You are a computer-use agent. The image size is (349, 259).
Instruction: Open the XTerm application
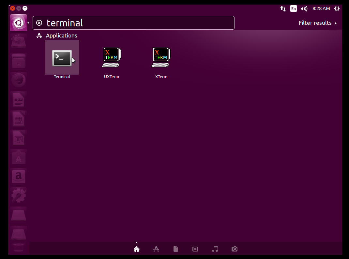click(x=161, y=57)
